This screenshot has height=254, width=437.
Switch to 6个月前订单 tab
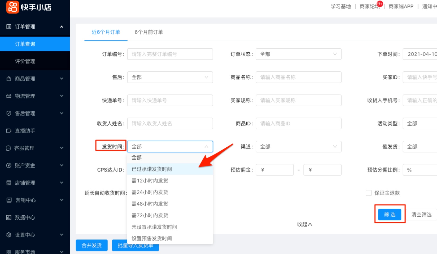pyautogui.click(x=148, y=32)
